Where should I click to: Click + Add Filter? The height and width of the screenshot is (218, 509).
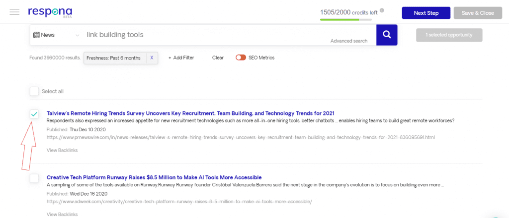click(181, 57)
